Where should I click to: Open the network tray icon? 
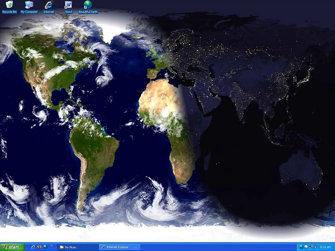tap(300, 247)
